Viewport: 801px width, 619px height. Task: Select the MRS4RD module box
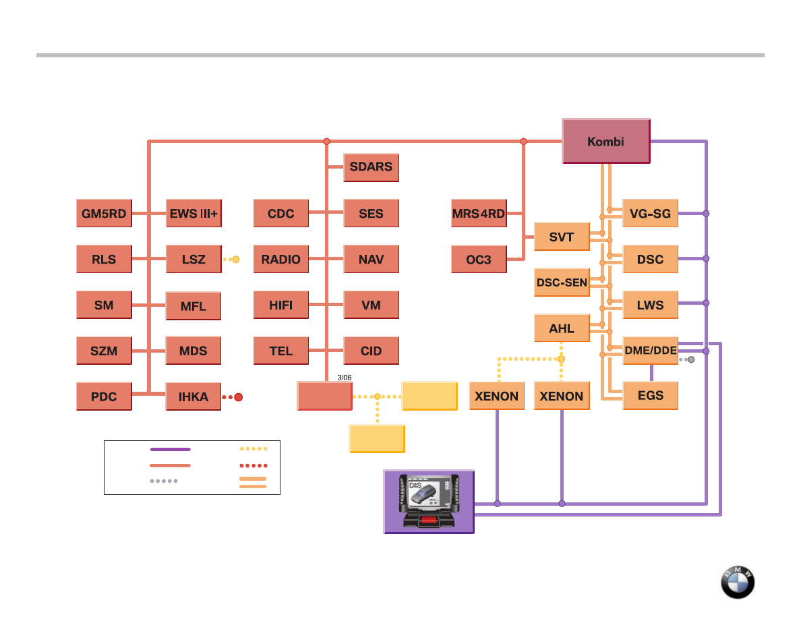(479, 214)
